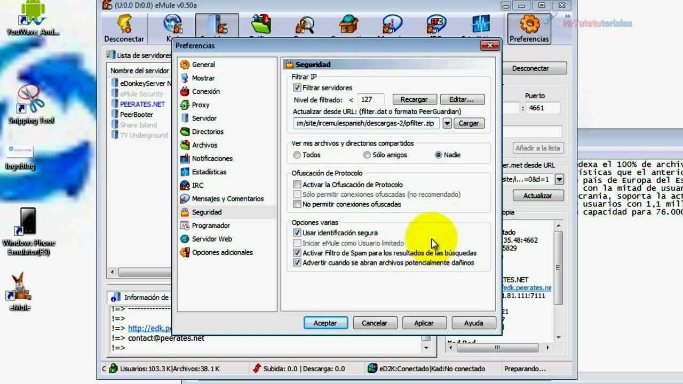Open the ipfilter URL dropdown arrow
The image size is (683, 384).
point(447,123)
